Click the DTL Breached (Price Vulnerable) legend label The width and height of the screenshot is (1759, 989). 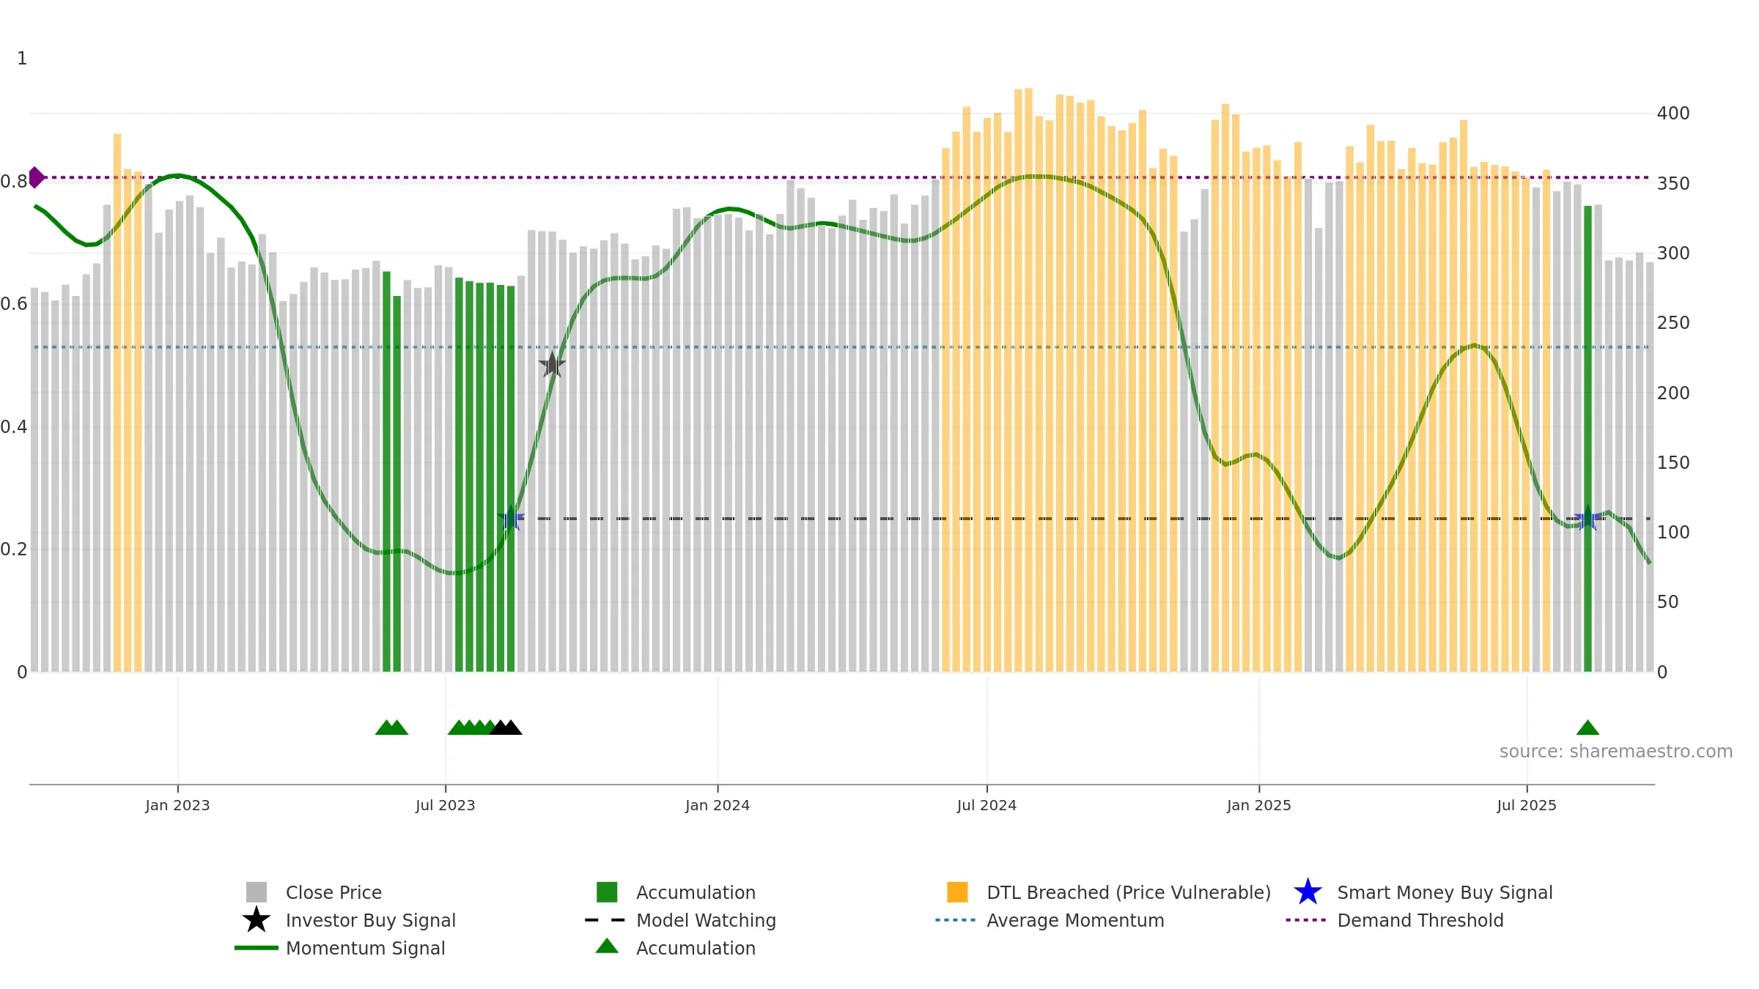click(x=1129, y=892)
